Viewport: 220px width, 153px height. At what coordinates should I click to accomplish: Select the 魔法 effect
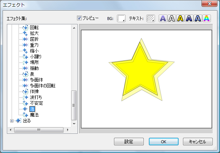point(34,114)
